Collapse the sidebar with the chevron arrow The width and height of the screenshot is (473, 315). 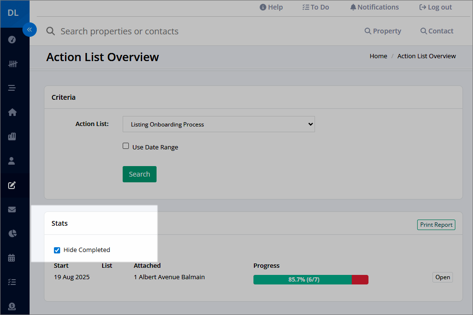tap(30, 30)
